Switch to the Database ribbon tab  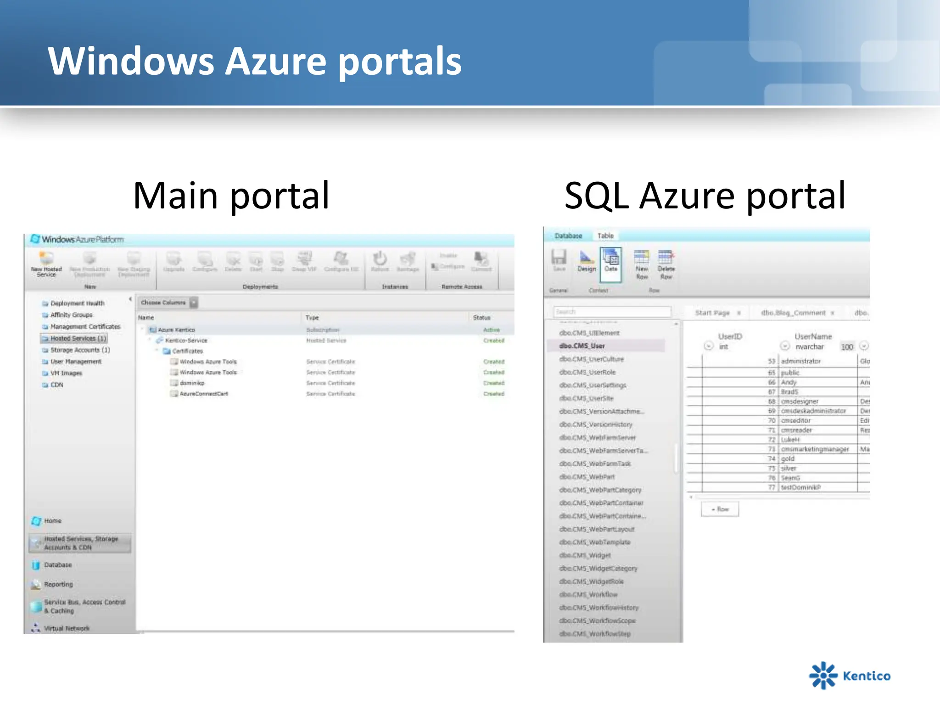click(x=568, y=236)
